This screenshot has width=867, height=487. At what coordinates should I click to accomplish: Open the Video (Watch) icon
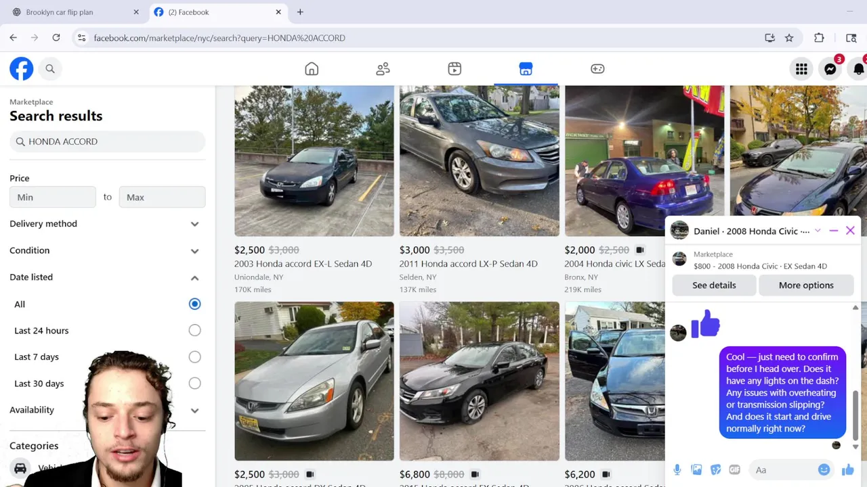click(454, 68)
